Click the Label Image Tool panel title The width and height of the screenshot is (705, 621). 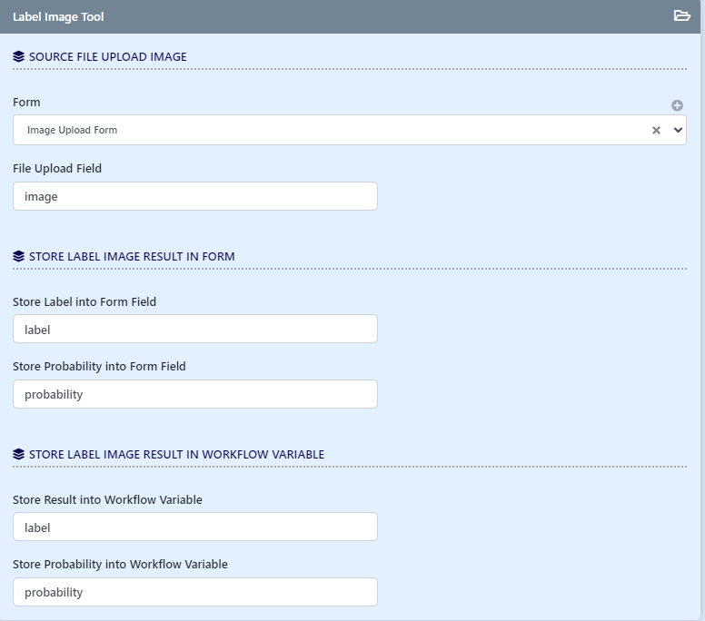[58, 16]
